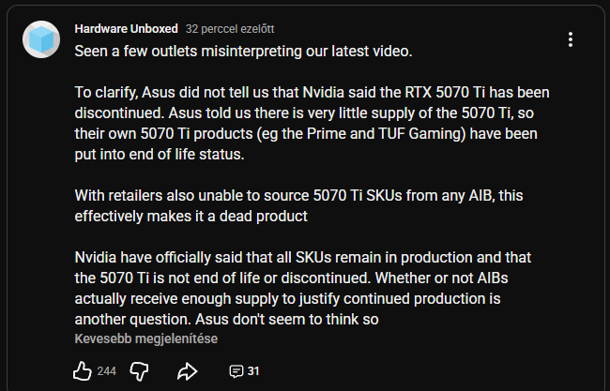Click the 244 like count

(x=106, y=371)
